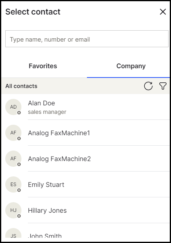Click Emily Stuart's ES avatar
Viewport: 171px width, 243px height.
(13, 184)
